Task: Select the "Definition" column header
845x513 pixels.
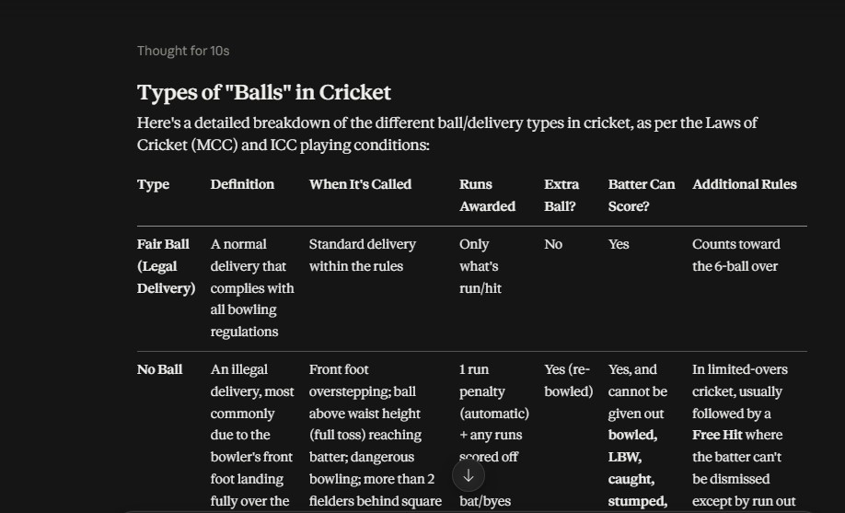Action: (x=242, y=184)
